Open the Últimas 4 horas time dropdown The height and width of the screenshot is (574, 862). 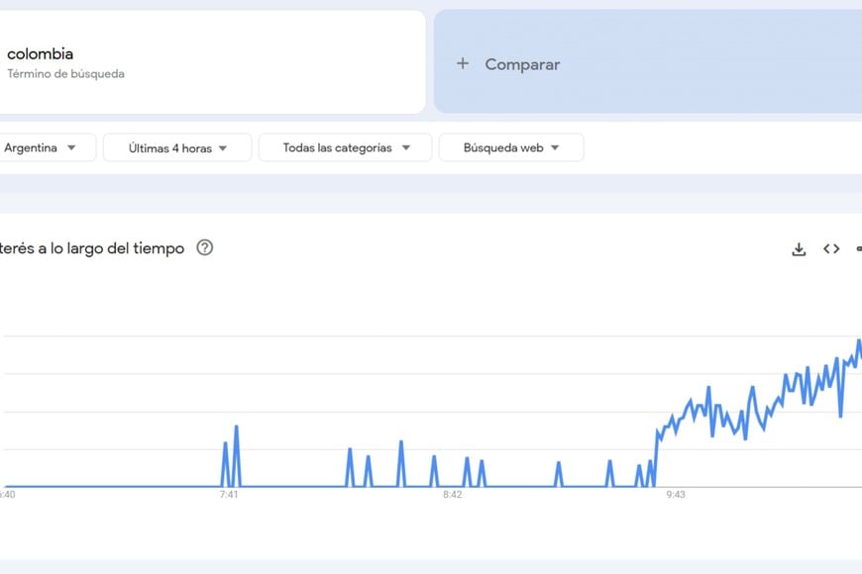177,147
